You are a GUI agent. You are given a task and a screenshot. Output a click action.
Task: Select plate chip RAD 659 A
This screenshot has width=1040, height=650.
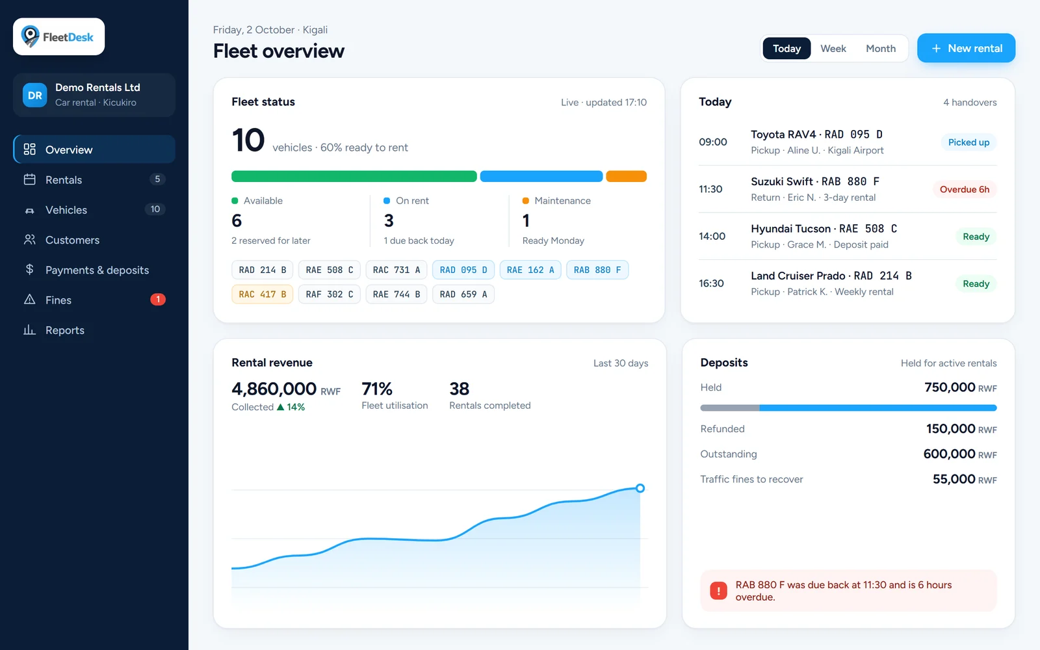point(463,294)
